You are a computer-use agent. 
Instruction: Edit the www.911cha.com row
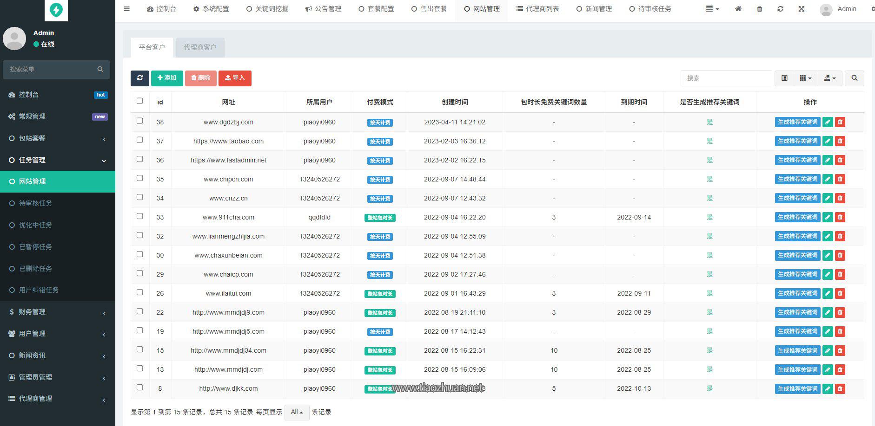point(828,217)
